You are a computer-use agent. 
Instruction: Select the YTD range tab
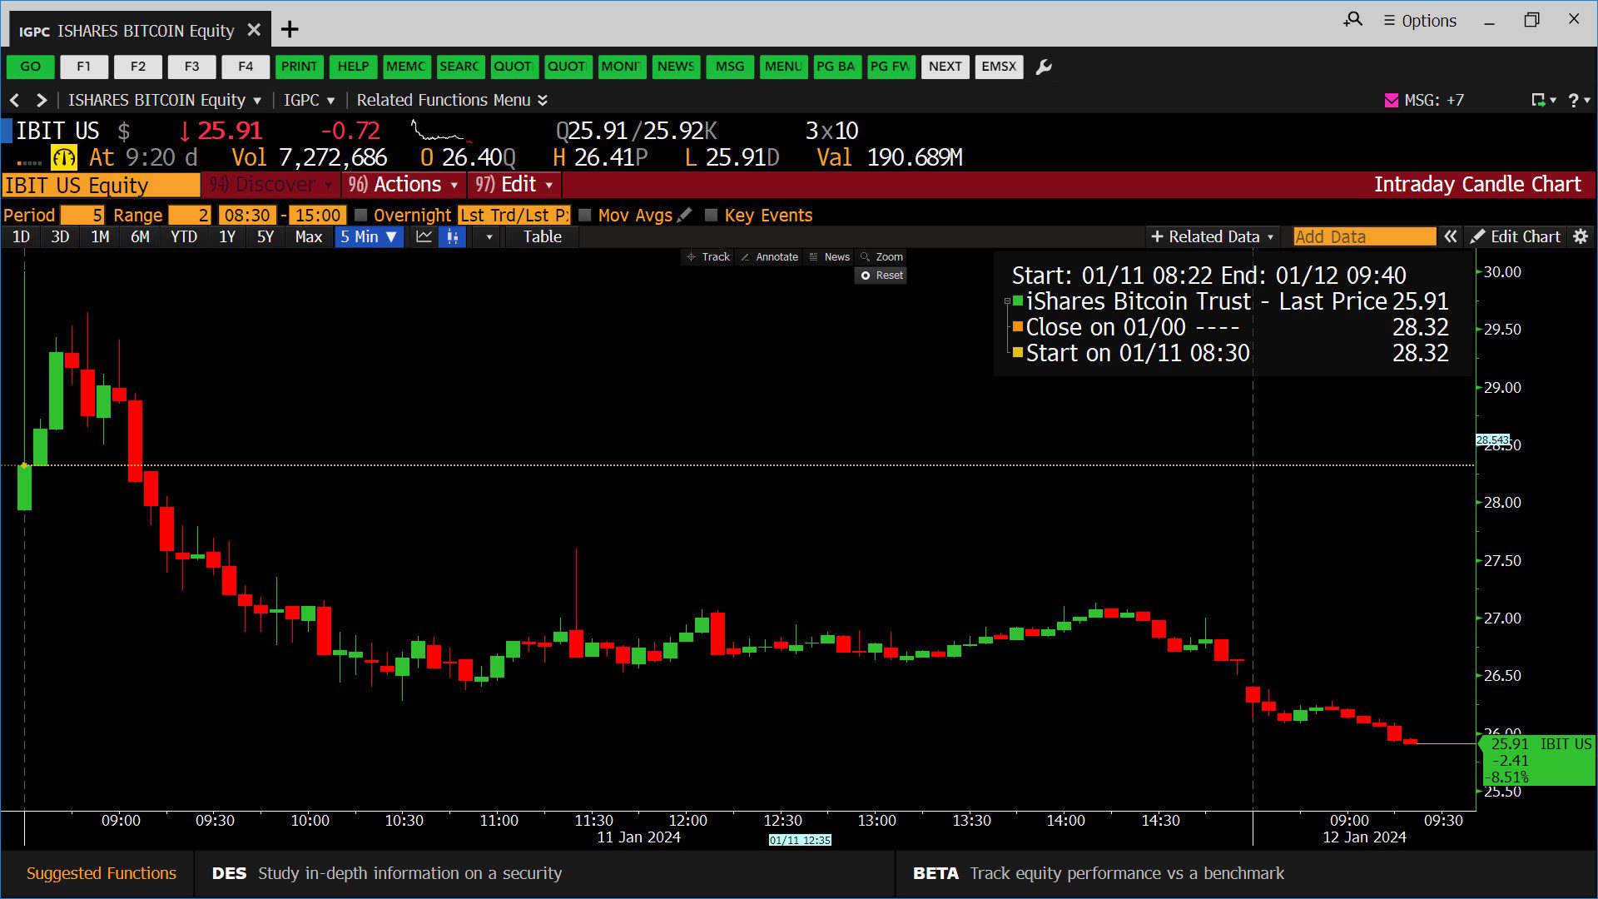(184, 237)
